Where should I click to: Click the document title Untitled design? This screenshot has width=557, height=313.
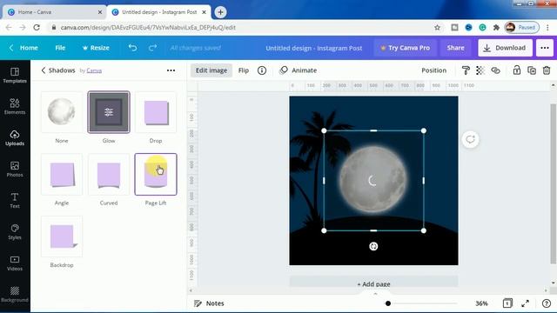click(x=314, y=48)
